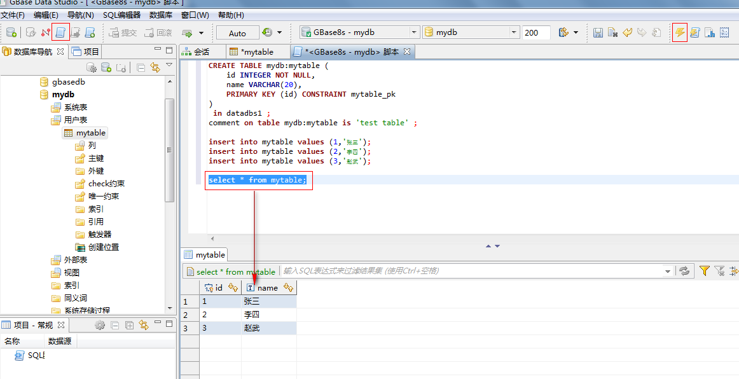Select 用户表 folder in tree

(70, 120)
